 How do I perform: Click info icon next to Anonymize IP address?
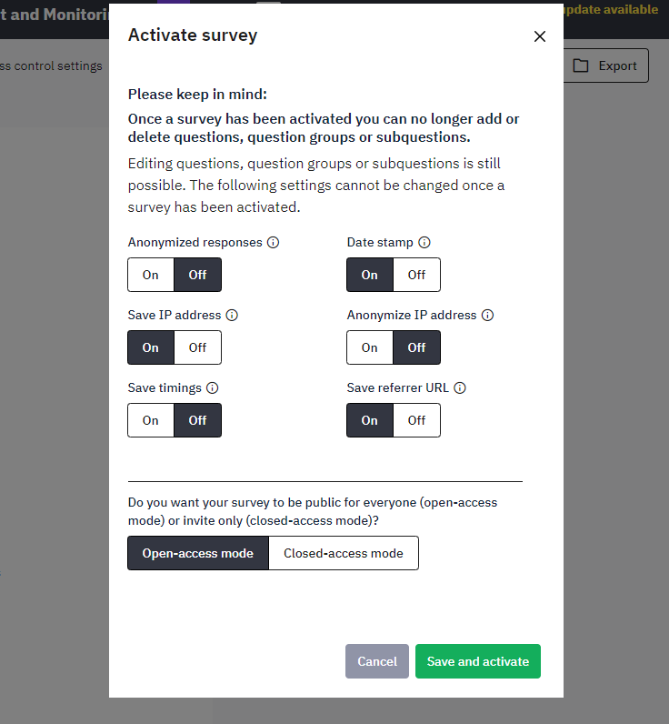pos(487,316)
